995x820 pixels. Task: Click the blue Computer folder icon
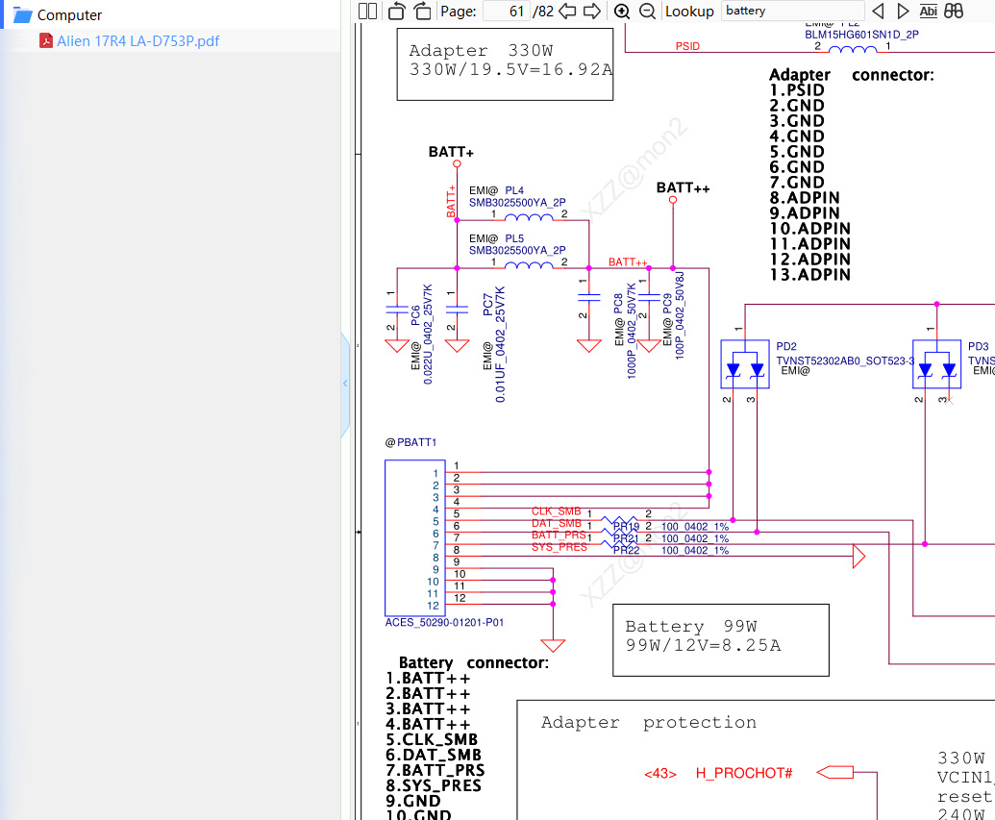pos(23,14)
